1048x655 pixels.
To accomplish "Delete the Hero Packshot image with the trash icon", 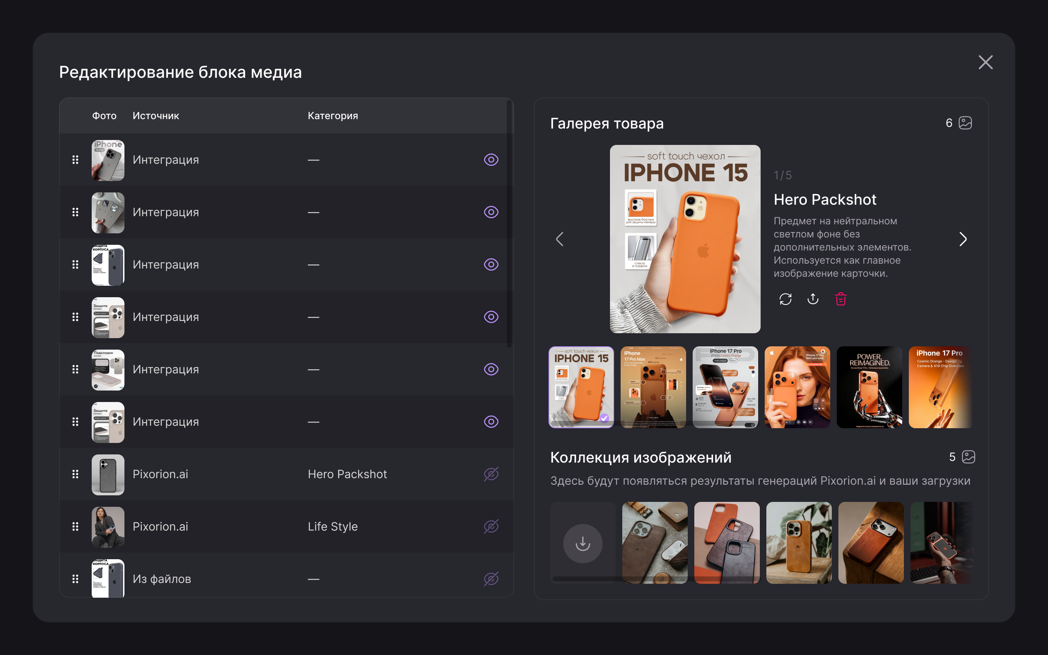I will (x=840, y=299).
